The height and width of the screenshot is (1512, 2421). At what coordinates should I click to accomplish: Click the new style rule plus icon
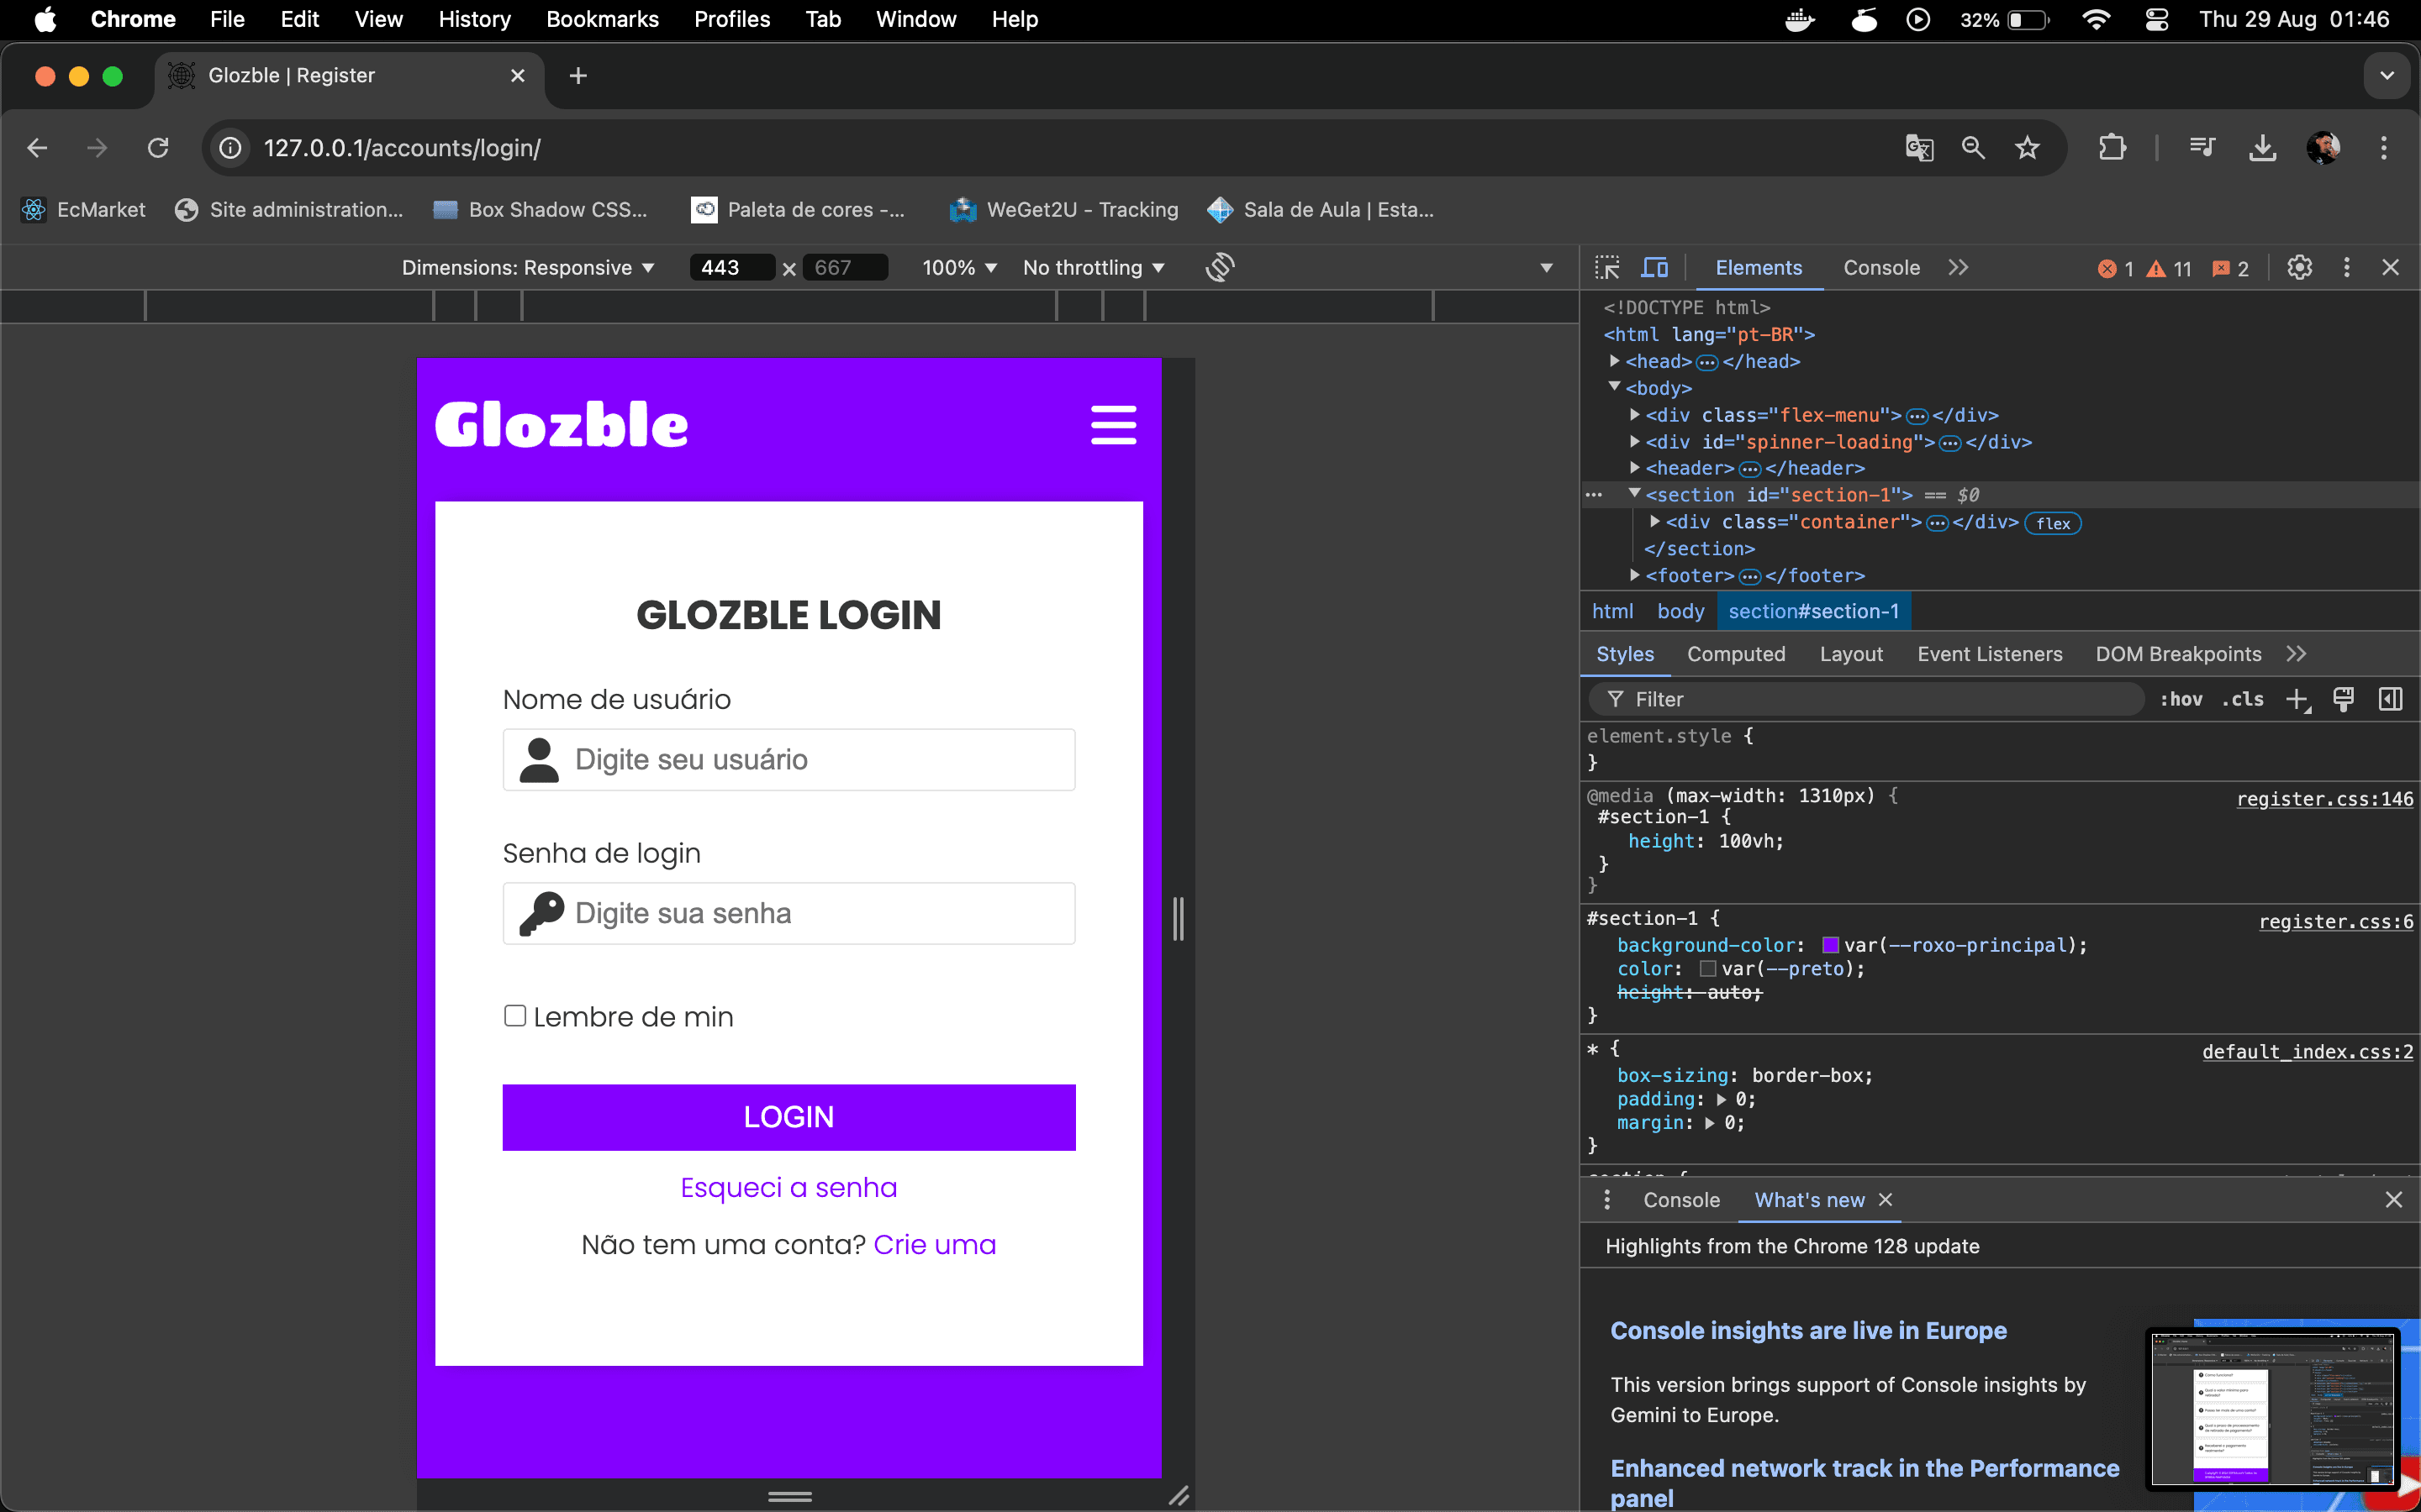click(x=2297, y=700)
